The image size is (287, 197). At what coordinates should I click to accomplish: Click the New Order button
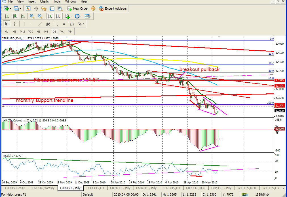78,8
